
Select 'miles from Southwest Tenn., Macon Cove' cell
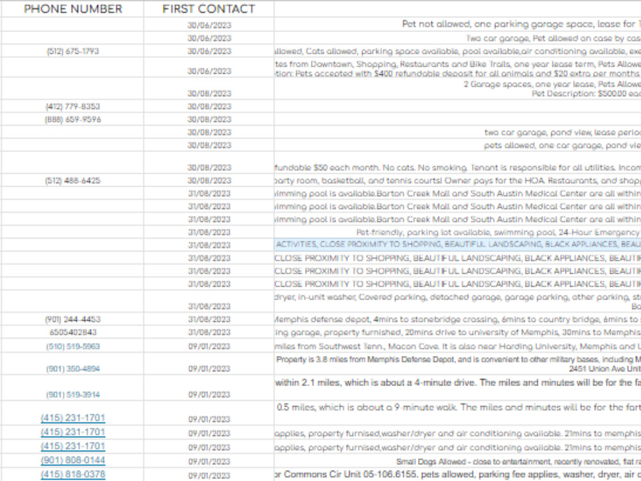coord(458,346)
